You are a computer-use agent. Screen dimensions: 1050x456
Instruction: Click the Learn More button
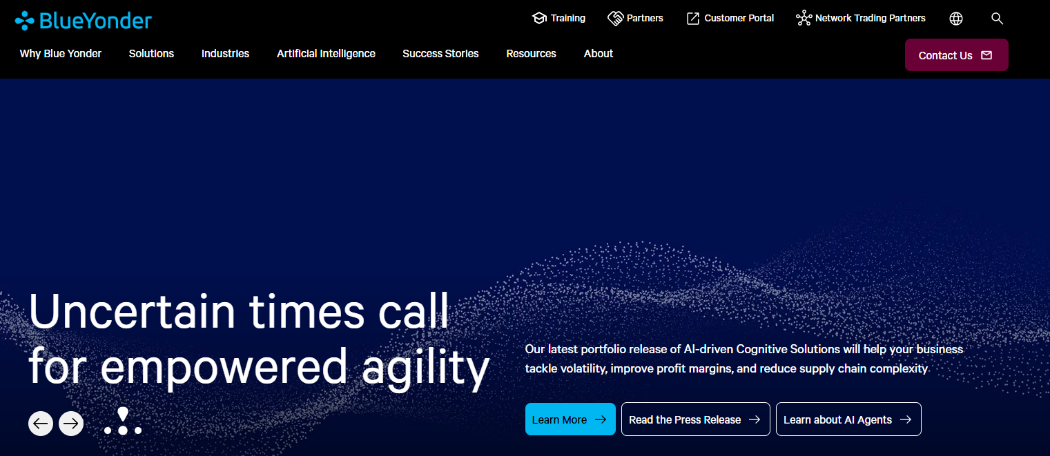coord(570,419)
